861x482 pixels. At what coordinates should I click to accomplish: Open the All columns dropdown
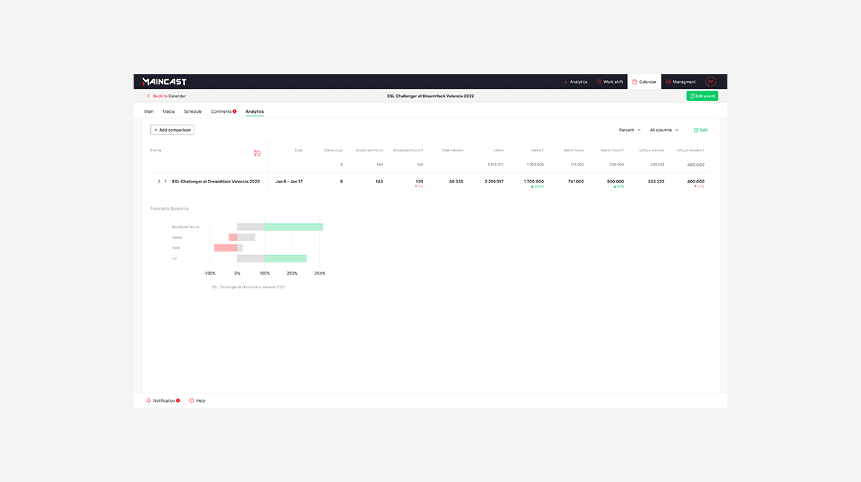point(664,130)
